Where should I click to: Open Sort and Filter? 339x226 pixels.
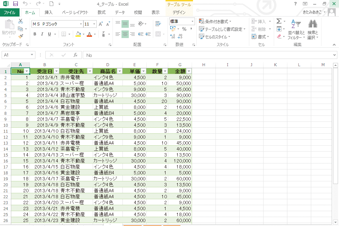coord(296,29)
